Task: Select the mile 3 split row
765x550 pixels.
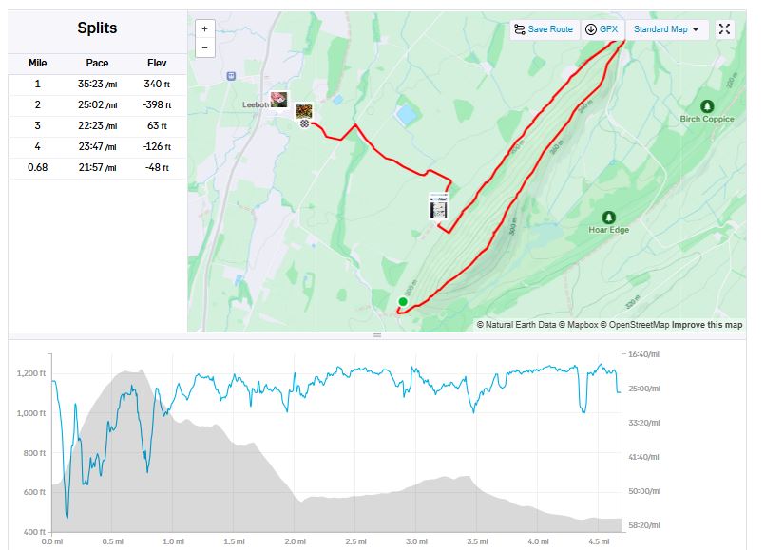Action: 97,125
